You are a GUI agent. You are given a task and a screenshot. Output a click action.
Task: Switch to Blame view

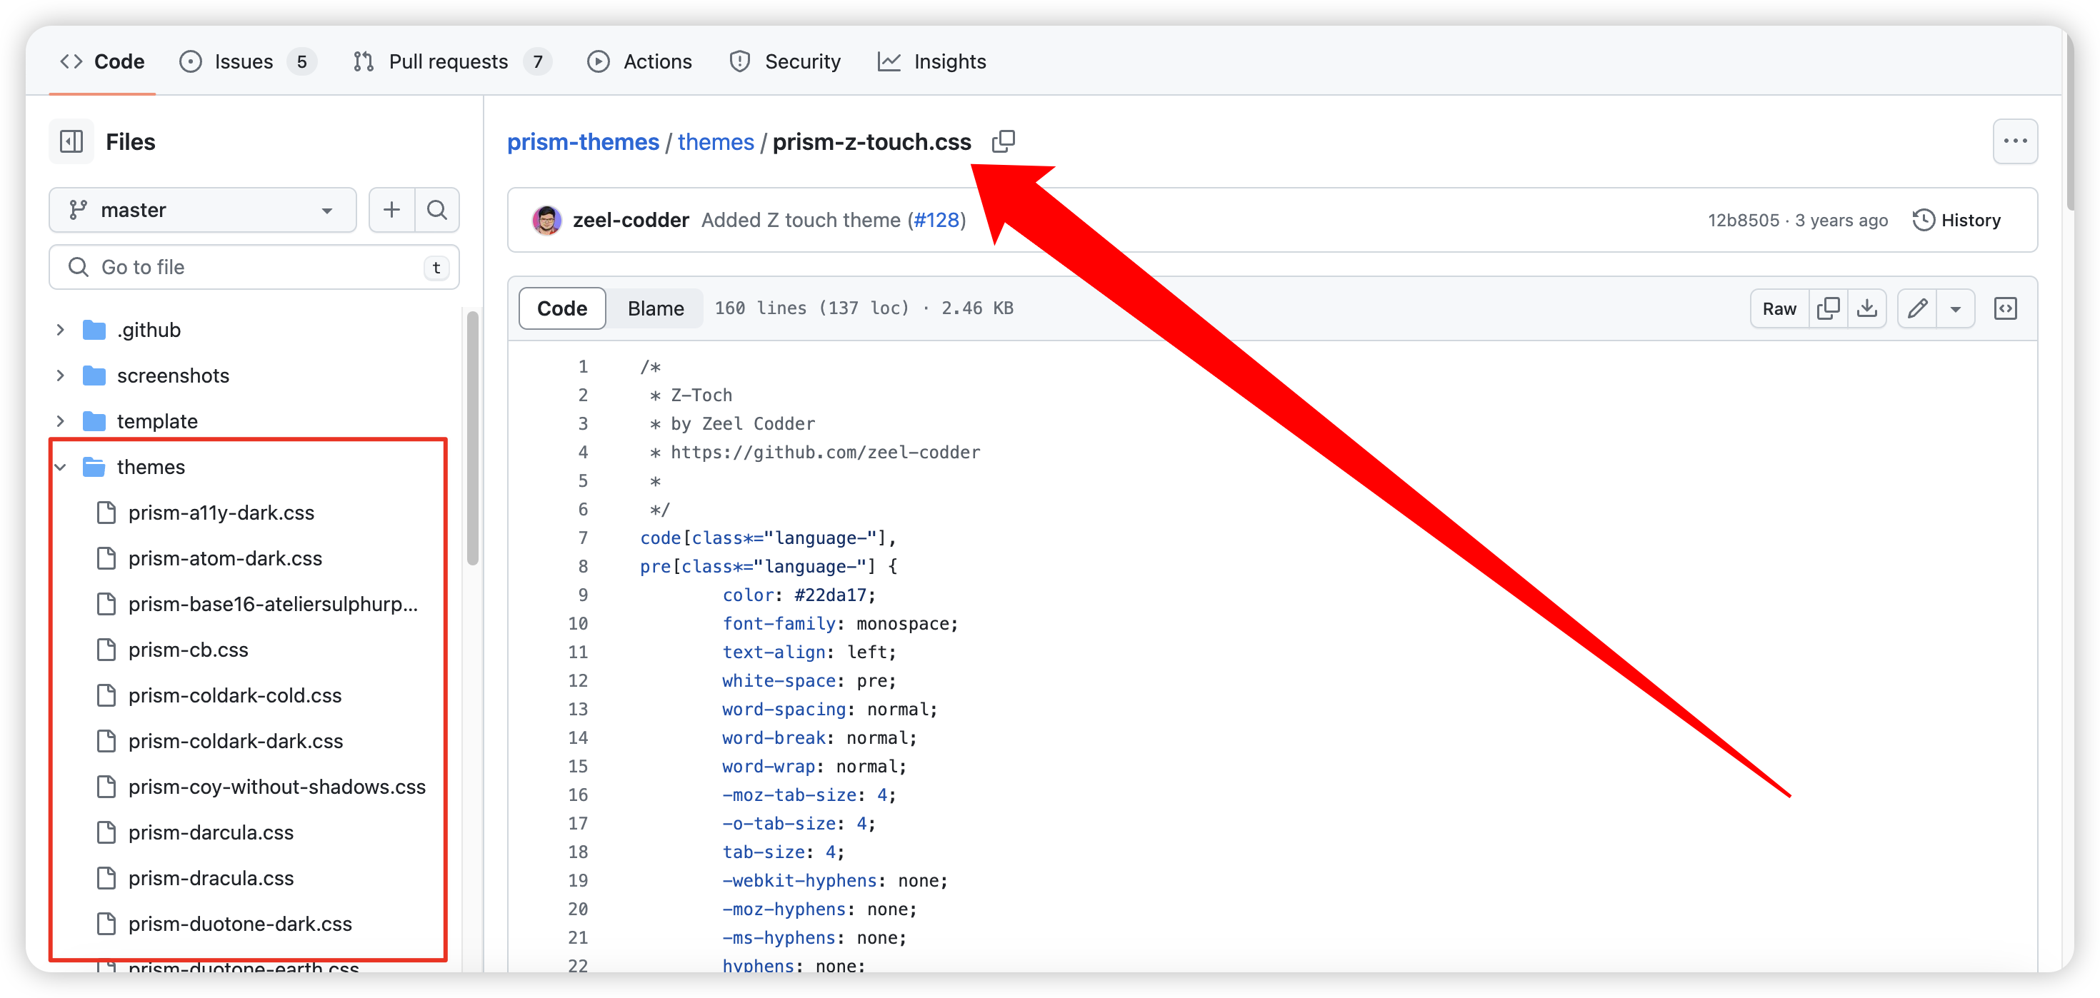coord(656,309)
